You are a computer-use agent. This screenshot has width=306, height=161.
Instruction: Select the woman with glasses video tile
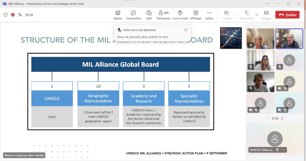click(260, 60)
